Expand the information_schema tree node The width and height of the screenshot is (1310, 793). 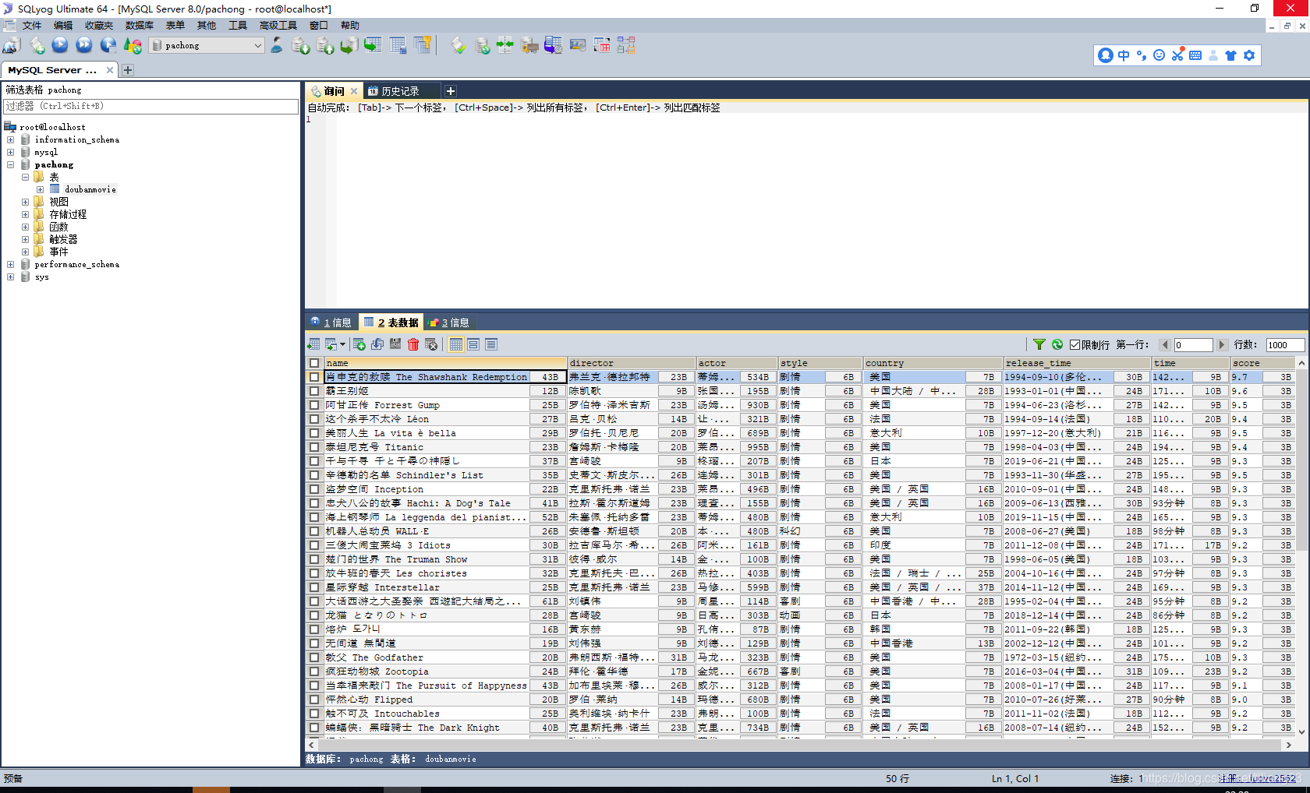(x=11, y=140)
